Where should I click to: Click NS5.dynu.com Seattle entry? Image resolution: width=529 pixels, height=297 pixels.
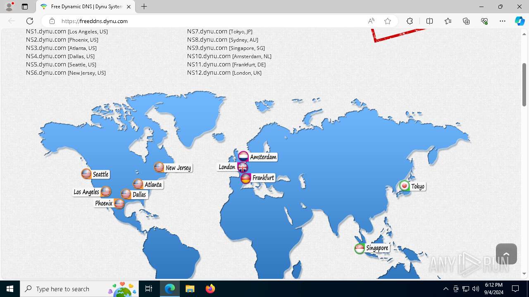pyautogui.click(x=61, y=64)
